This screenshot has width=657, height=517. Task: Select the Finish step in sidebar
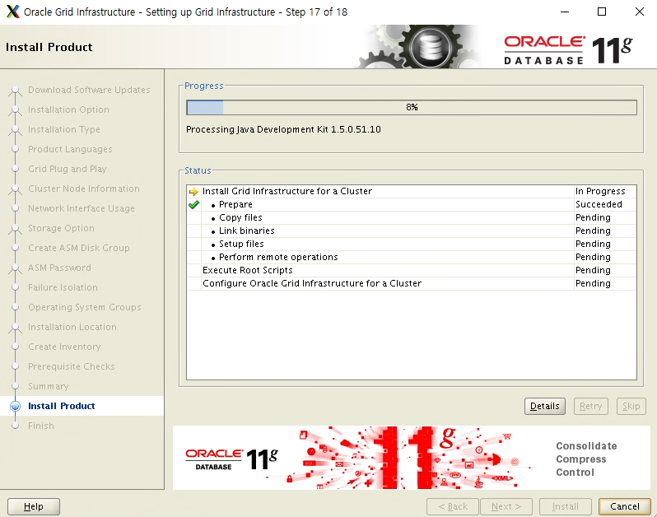pos(41,426)
